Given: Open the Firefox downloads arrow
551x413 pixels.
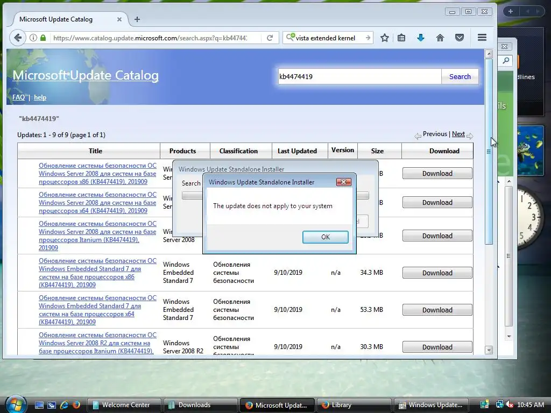Looking at the screenshot, I should 420,38.
